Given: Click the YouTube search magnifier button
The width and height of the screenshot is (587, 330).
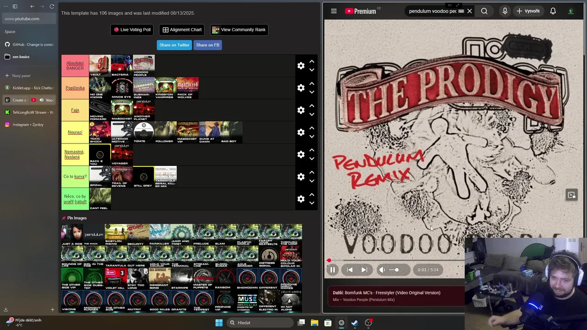Looking at the screenshot, I should (x=484, y=11).
